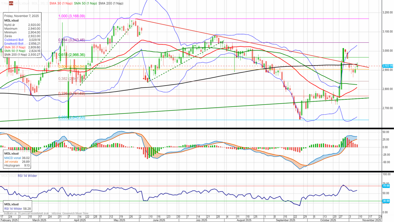Click the 3,100.00 price axis label
Viewport: 394px width, 222px height.
click(388, 32)
